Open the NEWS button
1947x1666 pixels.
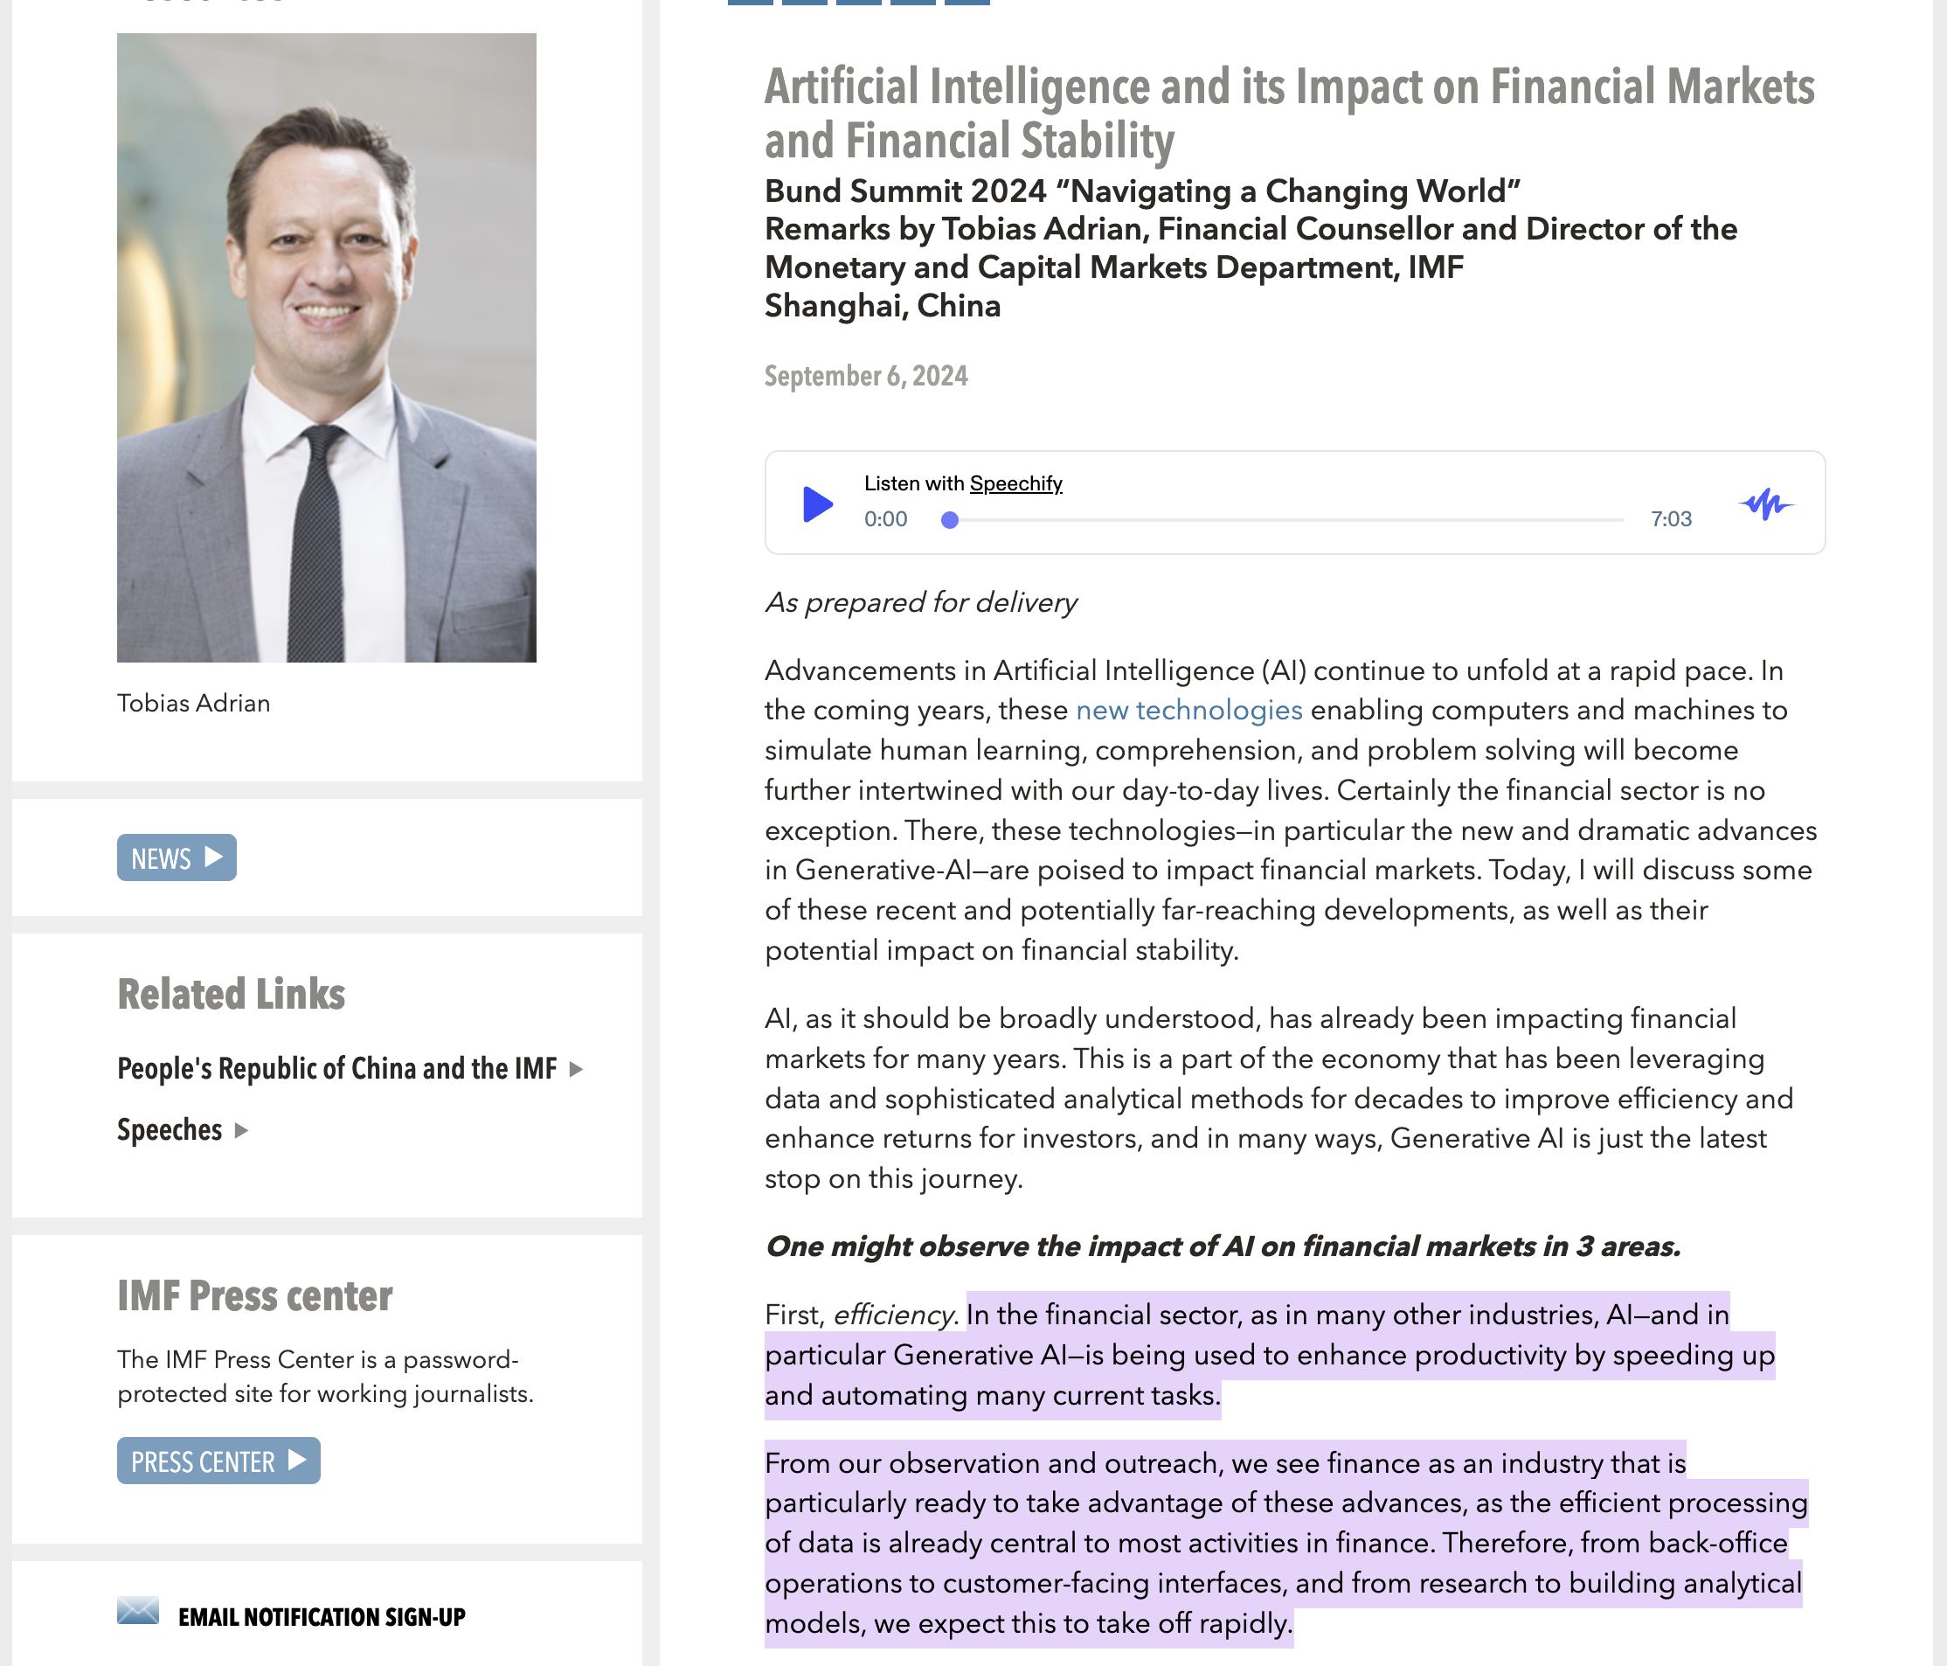click(177, 857)
